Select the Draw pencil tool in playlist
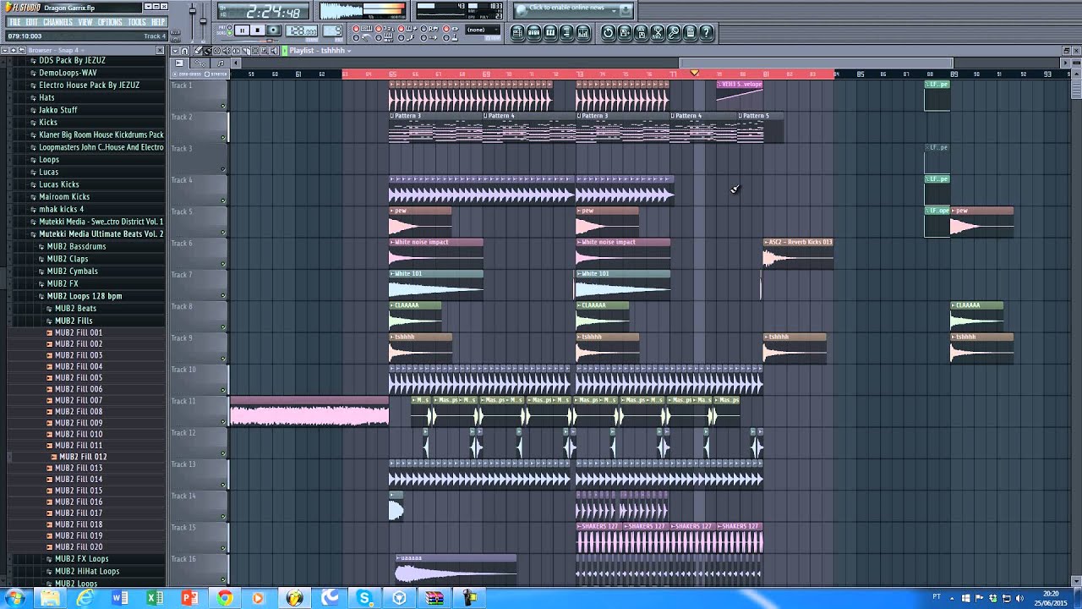The image size is (1082, 609). (198, 51)
